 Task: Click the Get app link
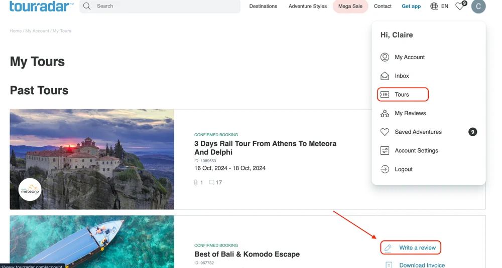[411, 6]
